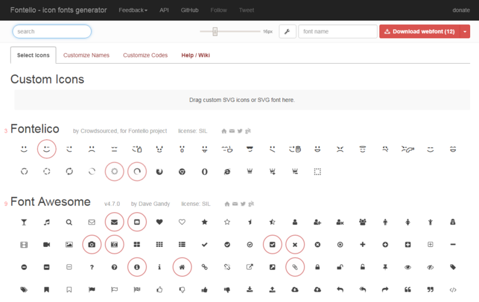Open the wrench settings menu
479x302 pixels.
(x=287, y=32)
